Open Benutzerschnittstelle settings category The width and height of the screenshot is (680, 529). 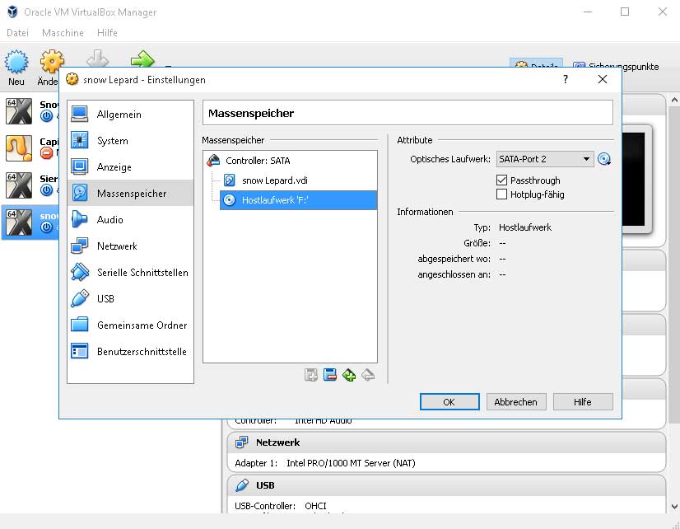click(130, 352)
